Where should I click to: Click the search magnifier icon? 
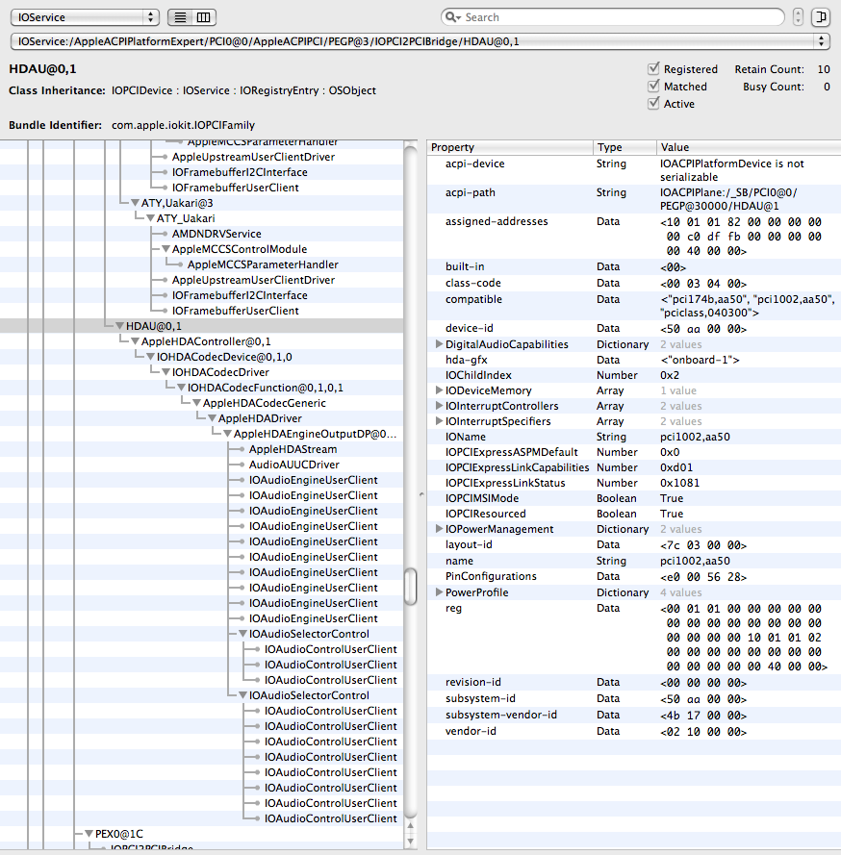(452, 17)
